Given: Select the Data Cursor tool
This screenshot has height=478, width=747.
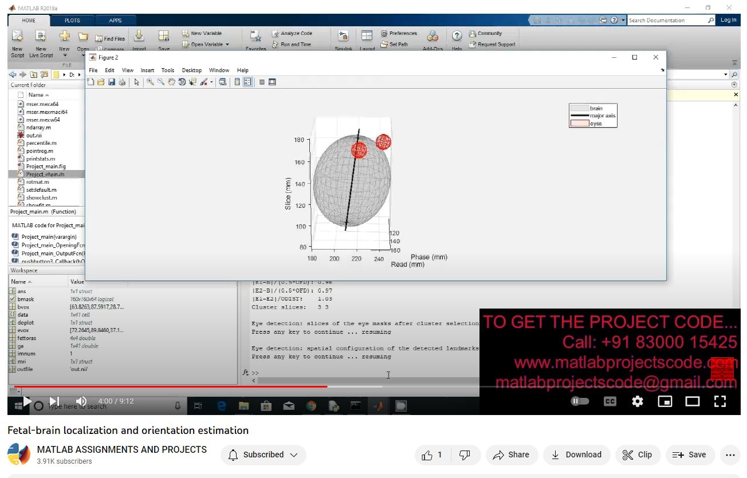Looking at the screenshot, I should pyautogui.click(x=192, y=82).
